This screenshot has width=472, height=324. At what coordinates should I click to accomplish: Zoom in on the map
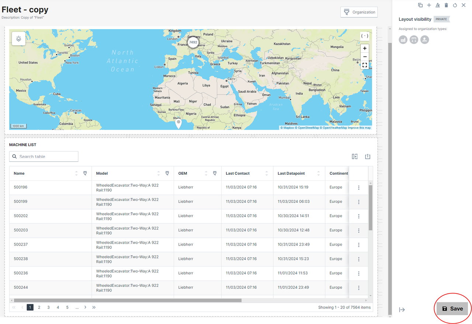tap(365, 48)
